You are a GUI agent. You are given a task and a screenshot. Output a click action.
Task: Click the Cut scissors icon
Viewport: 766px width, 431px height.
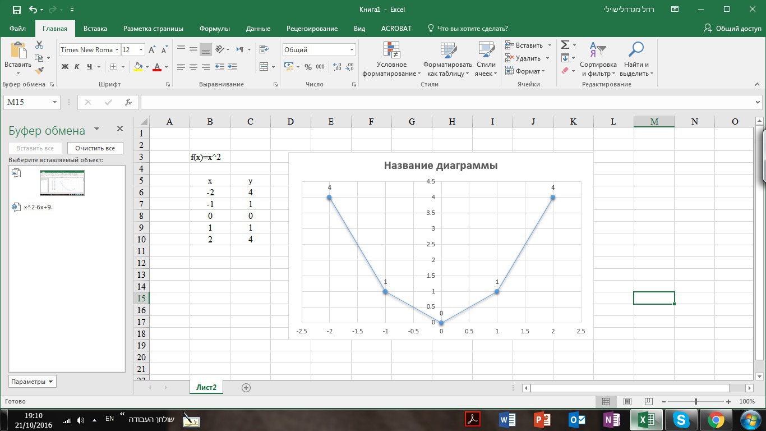tap(39, 45)
